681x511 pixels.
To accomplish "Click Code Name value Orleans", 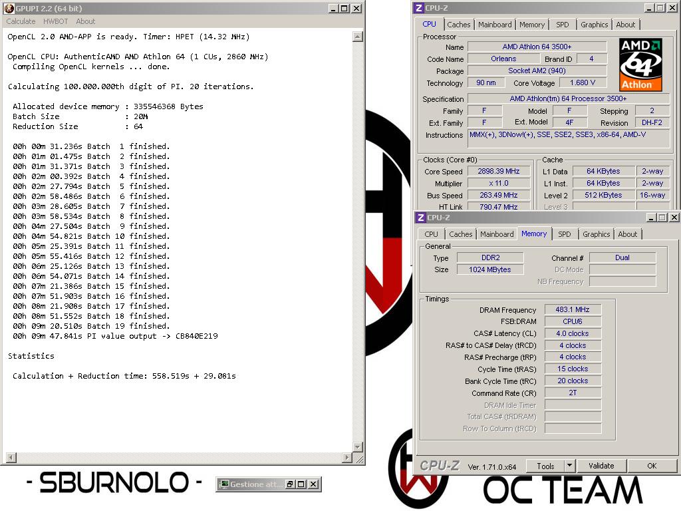I will click(503, 59).
